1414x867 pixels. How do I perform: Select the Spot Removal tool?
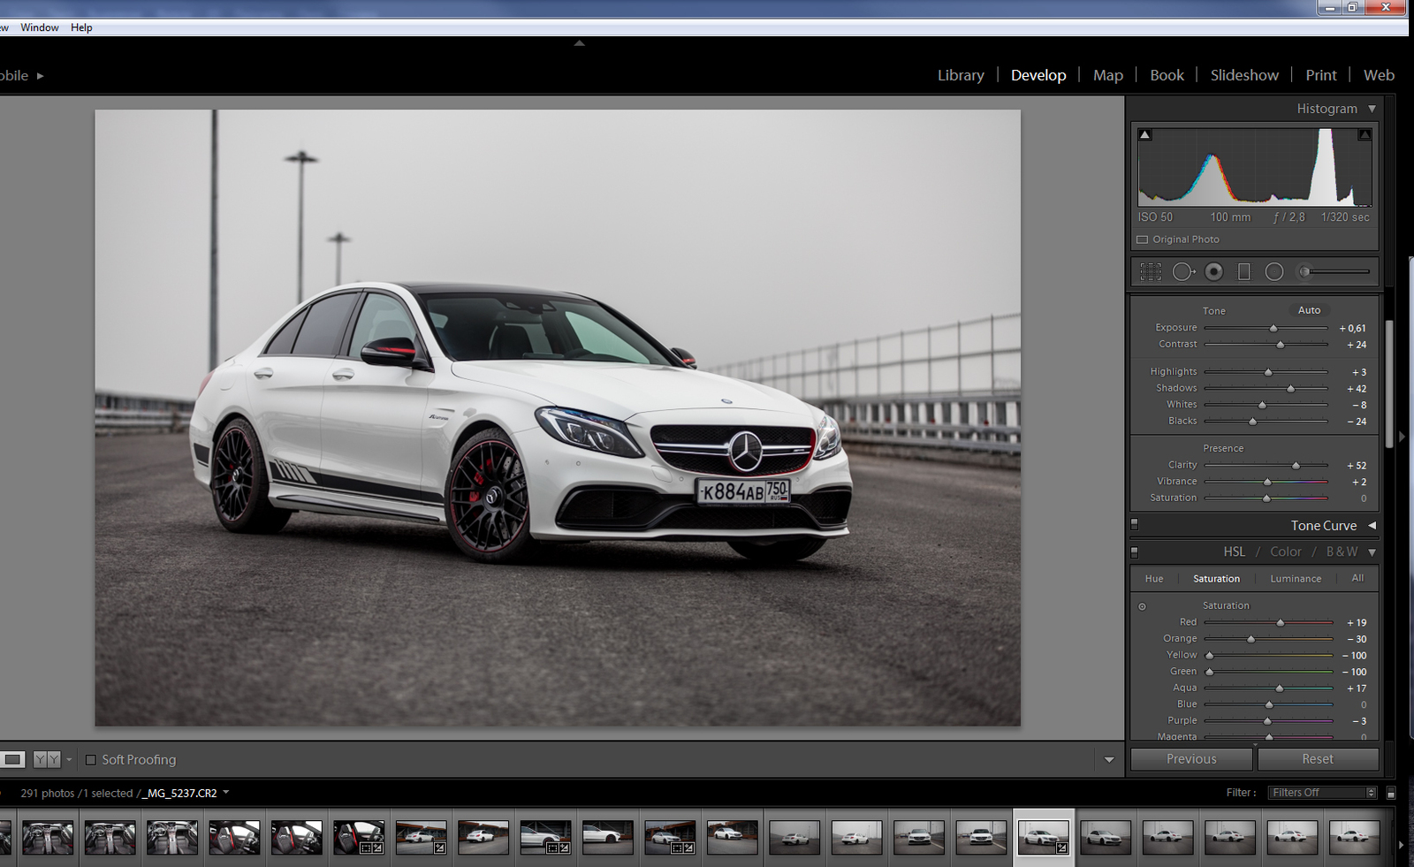[x=1183, y=272]
